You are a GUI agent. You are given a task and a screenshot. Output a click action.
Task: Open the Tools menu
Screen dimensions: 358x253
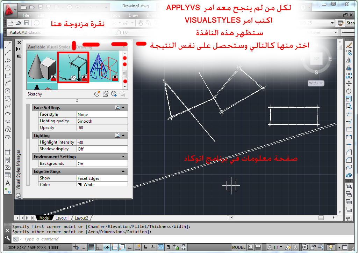click(115, 15)
